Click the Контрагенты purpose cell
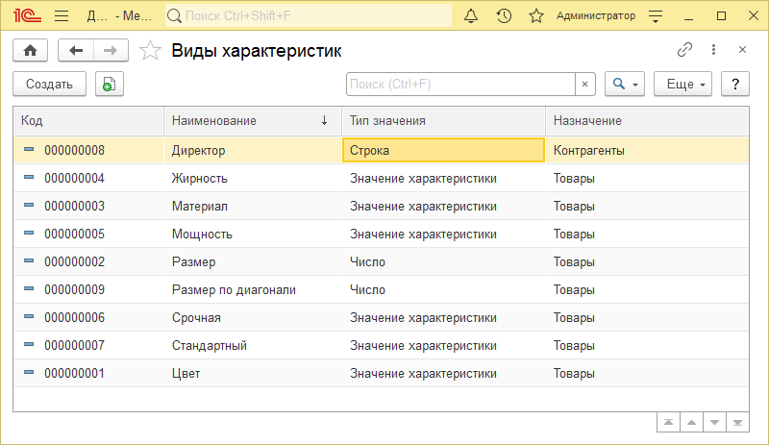Image resolution: width=769 pixels, height=445 pixels. point(647,150)
